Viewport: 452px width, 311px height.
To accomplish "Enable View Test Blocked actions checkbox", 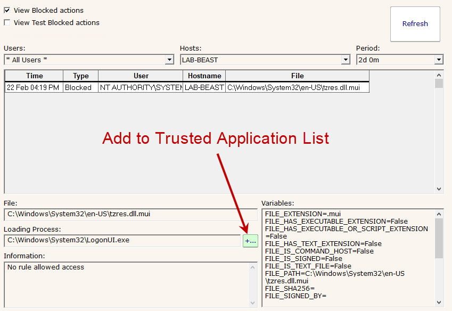I will (7, 22).
